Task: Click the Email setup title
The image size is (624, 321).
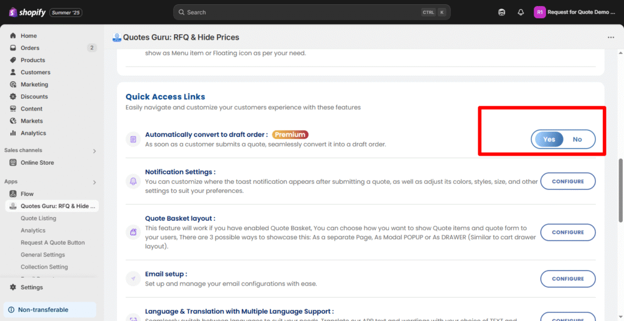Action: 166,274
